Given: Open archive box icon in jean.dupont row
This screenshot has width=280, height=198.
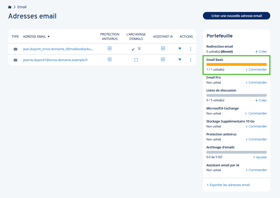Looking at the screenshot, I should [139, 48].
